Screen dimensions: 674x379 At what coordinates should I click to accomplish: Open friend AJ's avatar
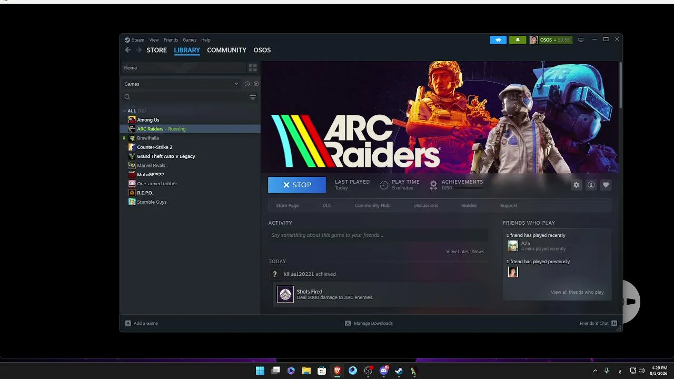coord(512,246)
